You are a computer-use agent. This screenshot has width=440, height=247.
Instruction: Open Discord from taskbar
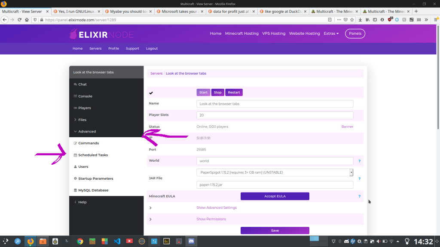click(191, 241)
